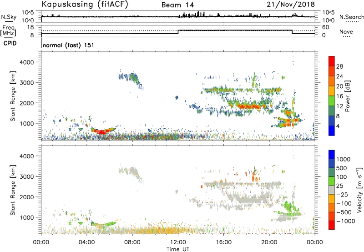This screenshot has width=364, height=252.
Task: Click the 'Power [dB]' colorbar label
Action: (x=347, y=96)
